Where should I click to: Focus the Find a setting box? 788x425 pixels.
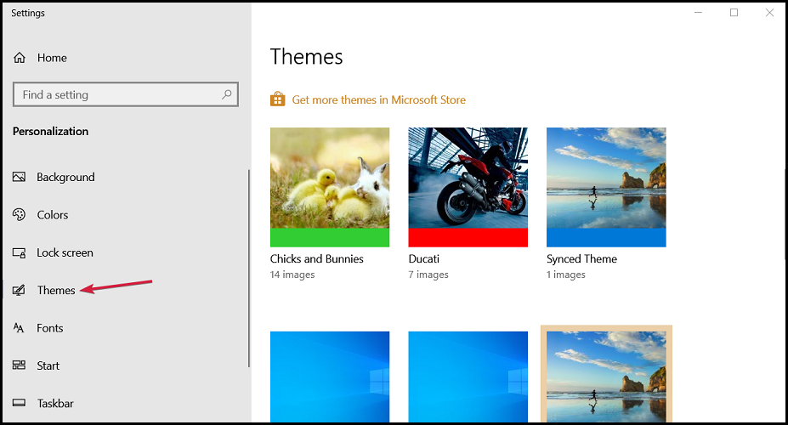tap(126, 94)
